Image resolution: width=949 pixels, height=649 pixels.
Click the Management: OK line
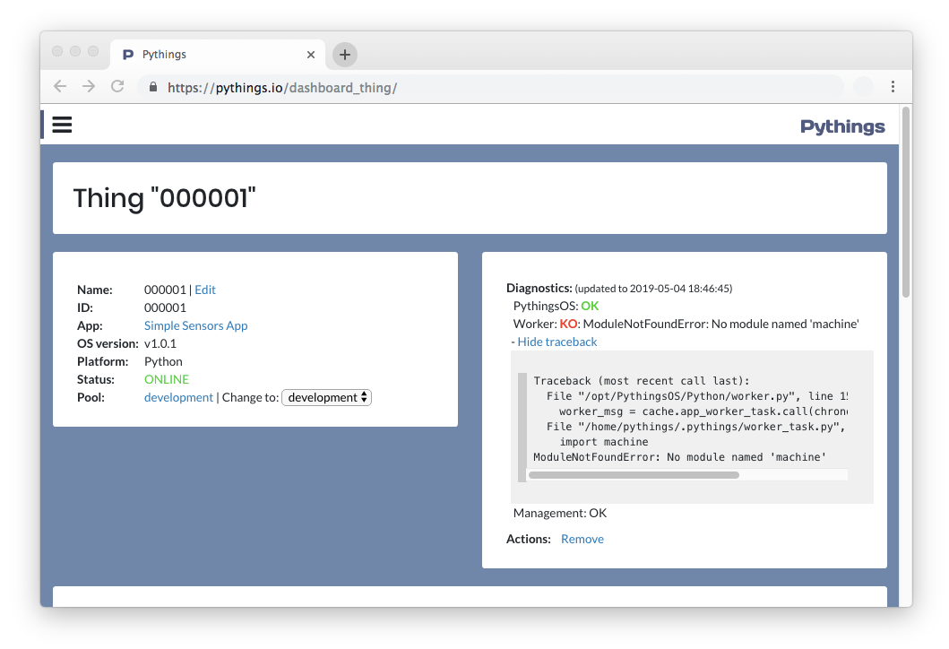(x=560, y=514)
